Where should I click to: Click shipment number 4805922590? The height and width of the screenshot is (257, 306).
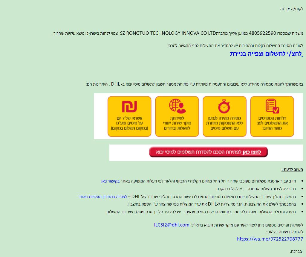(x=262, y=33)
